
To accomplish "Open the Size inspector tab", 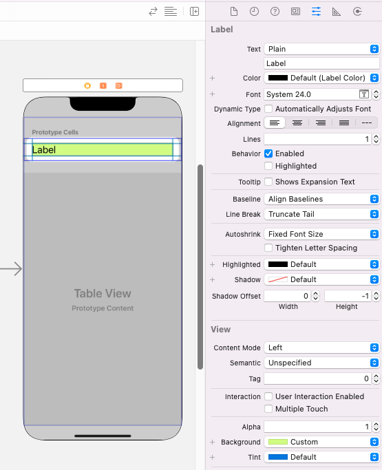I will (337, 12).
